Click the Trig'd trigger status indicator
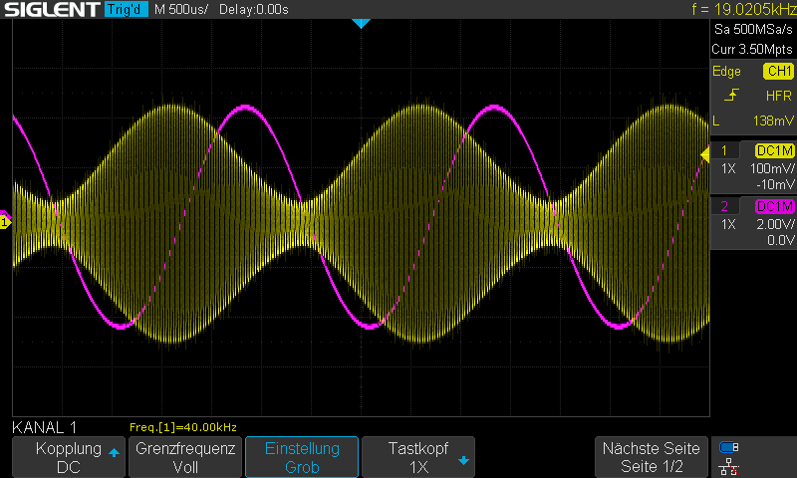 [x=126, y=10]
